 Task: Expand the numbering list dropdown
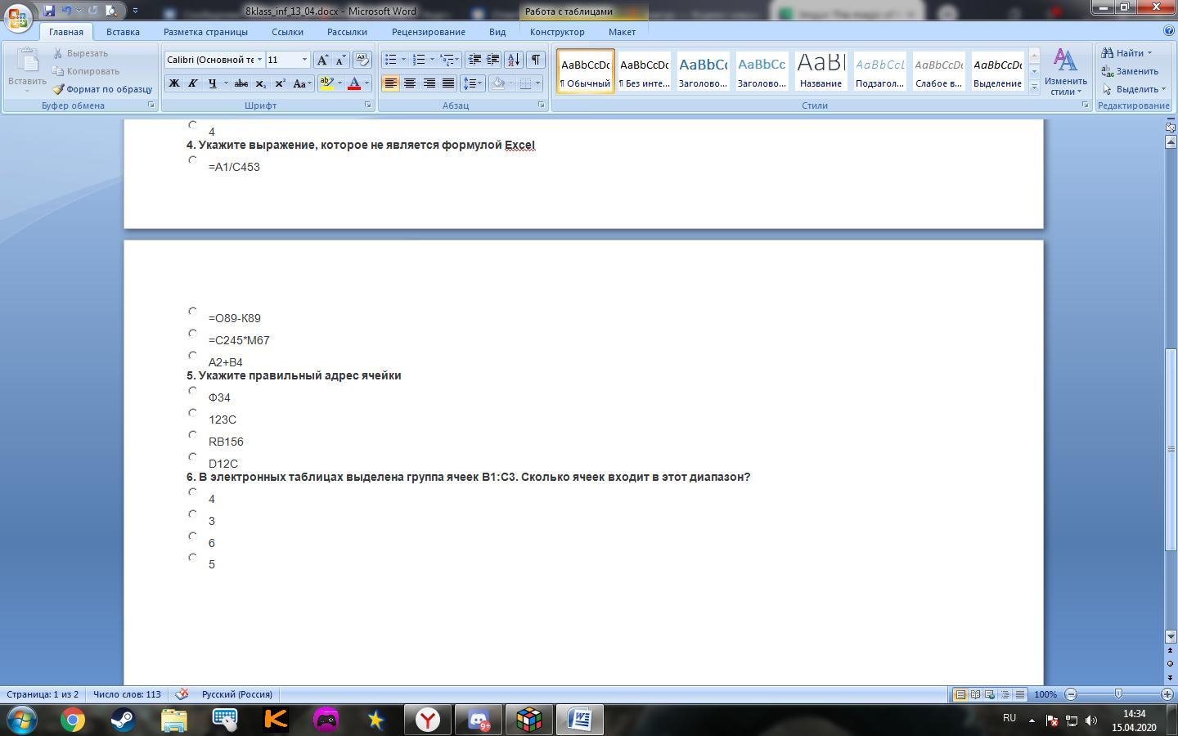click(432, 60)
